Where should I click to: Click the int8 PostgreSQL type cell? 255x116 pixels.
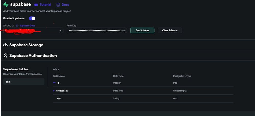click(x=175, y=83)
